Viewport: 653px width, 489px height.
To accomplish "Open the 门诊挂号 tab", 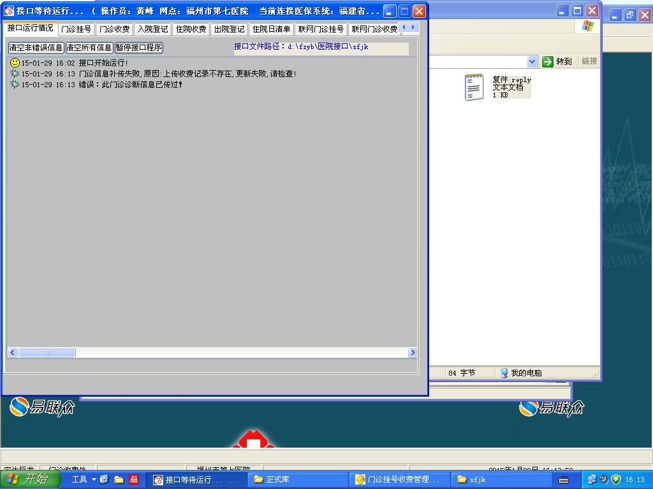I will 77,29.
